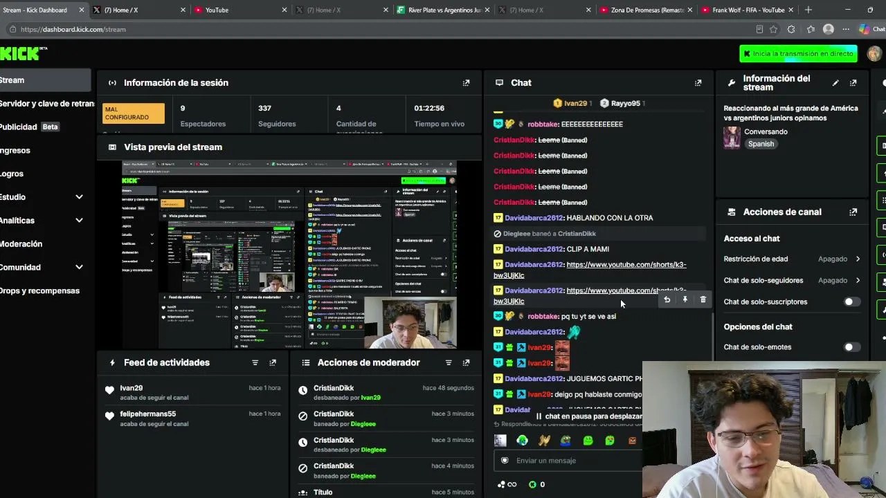Edit stream info with the pencil icon

[x=835, y=83]
